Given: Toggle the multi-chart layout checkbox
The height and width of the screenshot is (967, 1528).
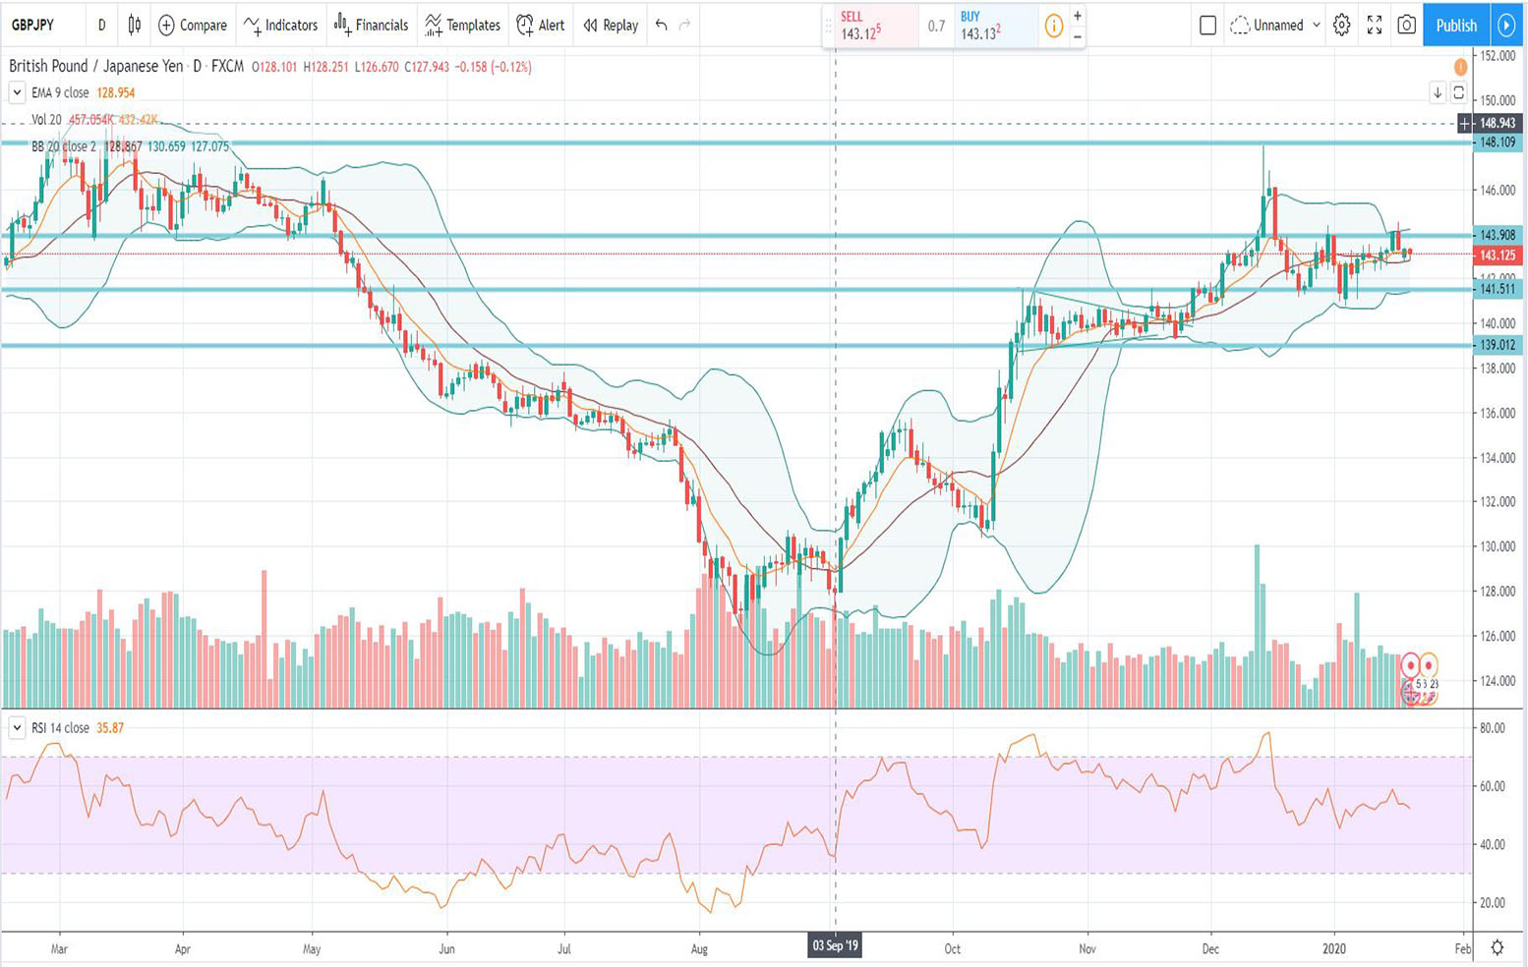Looking at the screenshot, I should coord(1208,26).
